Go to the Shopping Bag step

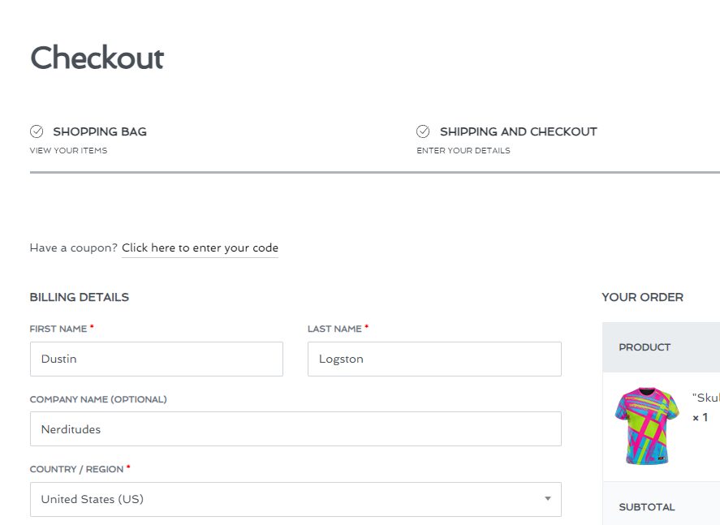(99, 131)
